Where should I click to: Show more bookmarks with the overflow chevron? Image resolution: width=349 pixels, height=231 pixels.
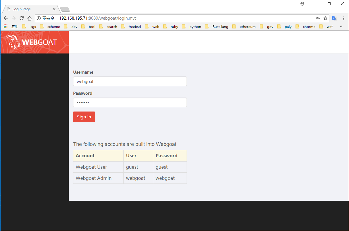tap(341, 26)
